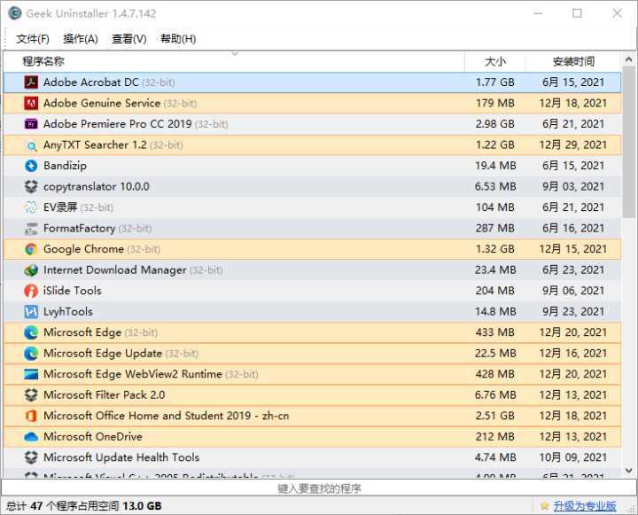Select the Microsoft OneDrive name
This screenshot has height=515, width=638.
[x=93, y=437]
